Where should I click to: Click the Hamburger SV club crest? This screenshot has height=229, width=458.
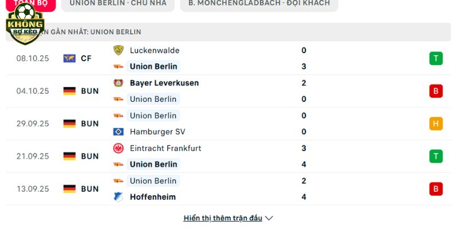coord(119,132)
